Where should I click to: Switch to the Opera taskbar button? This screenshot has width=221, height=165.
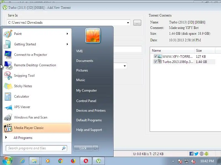(x=86, y=161)
